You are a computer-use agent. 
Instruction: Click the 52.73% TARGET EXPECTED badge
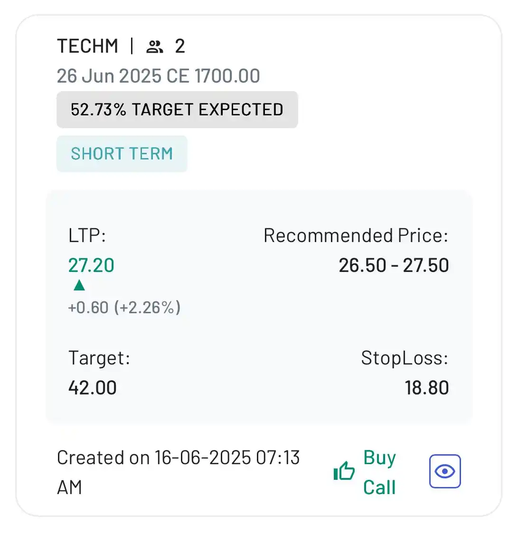coord(177,110)
